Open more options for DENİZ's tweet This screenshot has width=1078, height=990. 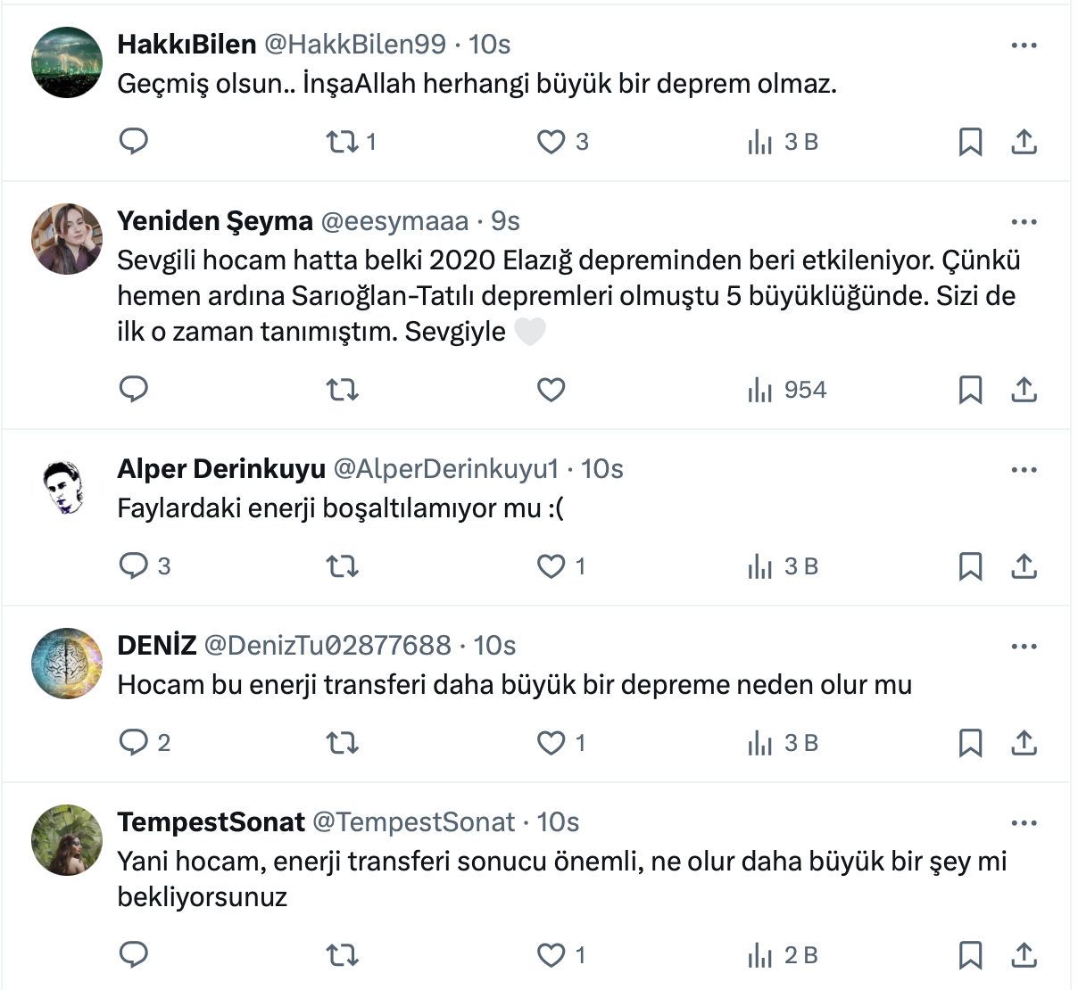point(1024,647)
